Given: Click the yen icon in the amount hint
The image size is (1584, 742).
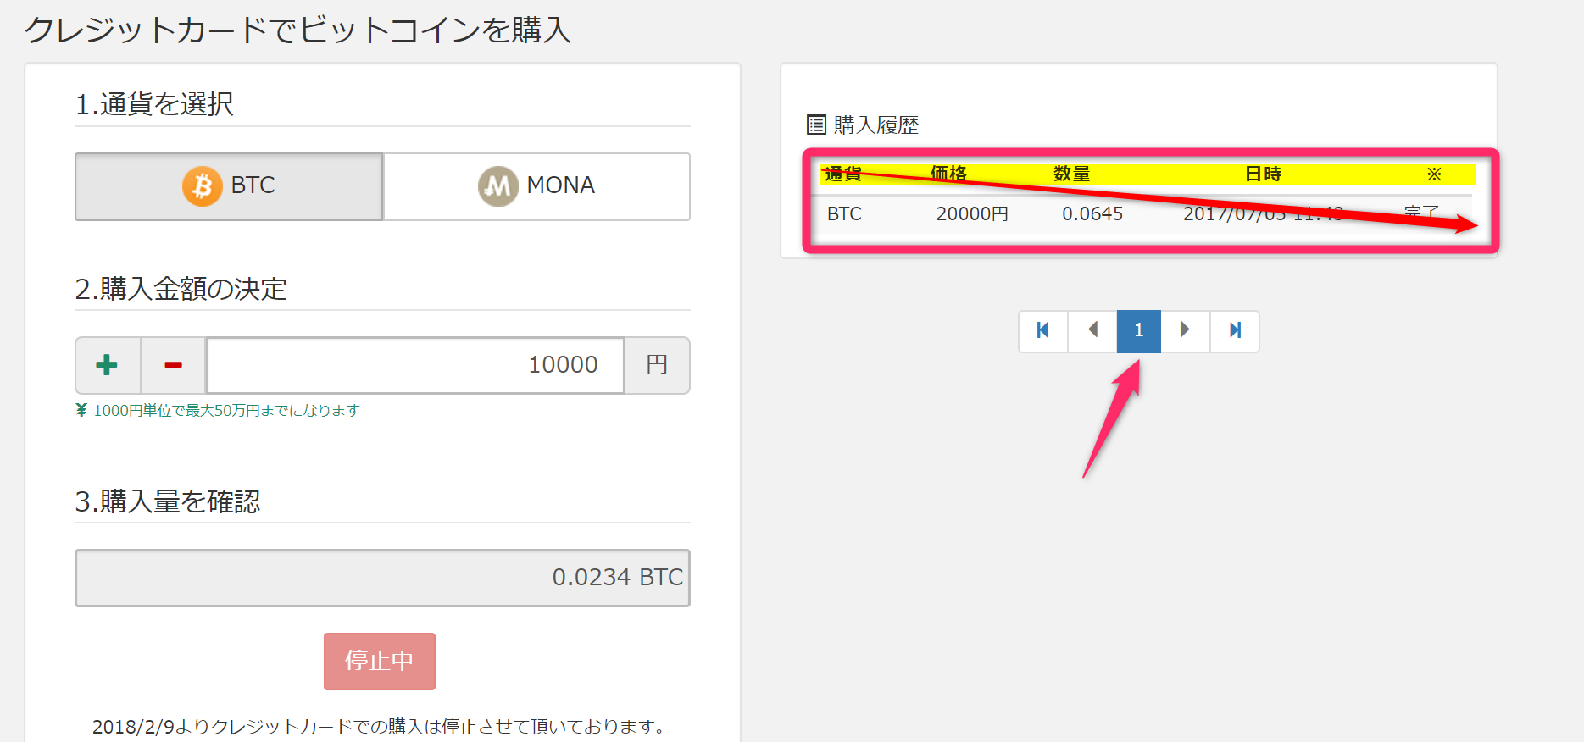Looking at the screenshot, I should coord(82,411).
